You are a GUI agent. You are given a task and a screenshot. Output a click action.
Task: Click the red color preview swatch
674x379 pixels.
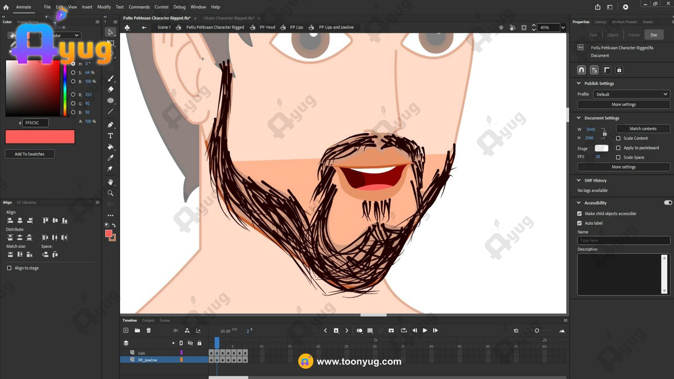tap(40, 137)
